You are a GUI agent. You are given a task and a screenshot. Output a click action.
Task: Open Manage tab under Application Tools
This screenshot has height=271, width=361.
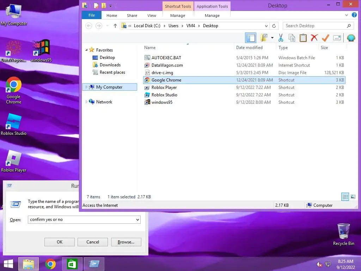(212, 16)
